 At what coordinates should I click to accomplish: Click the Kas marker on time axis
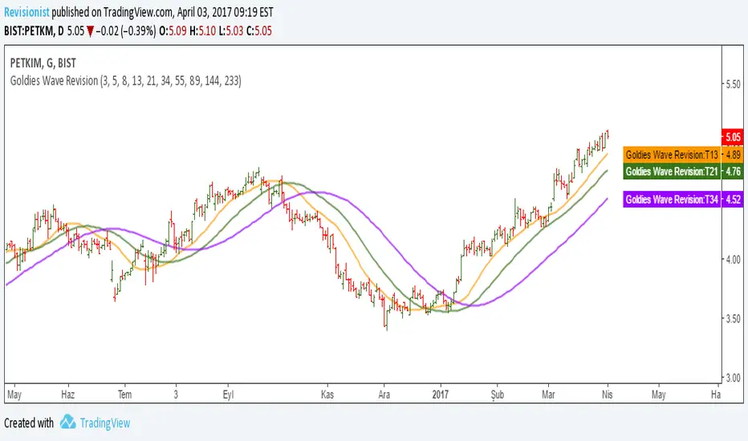(326, 395)
